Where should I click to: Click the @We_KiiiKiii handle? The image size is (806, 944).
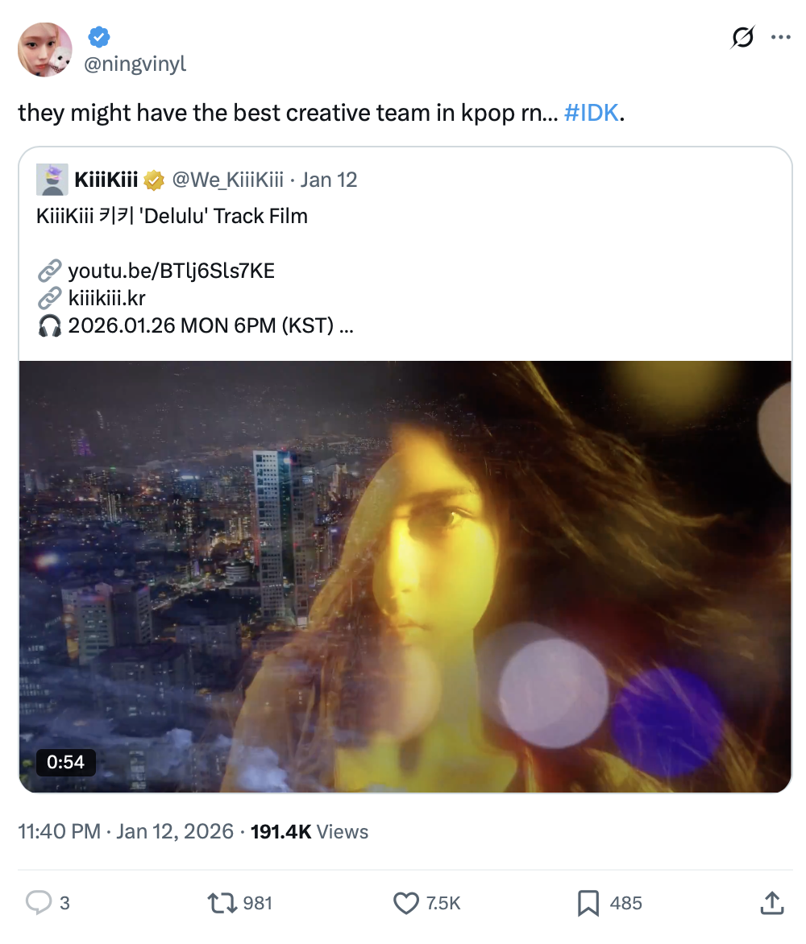coord(227,180)
